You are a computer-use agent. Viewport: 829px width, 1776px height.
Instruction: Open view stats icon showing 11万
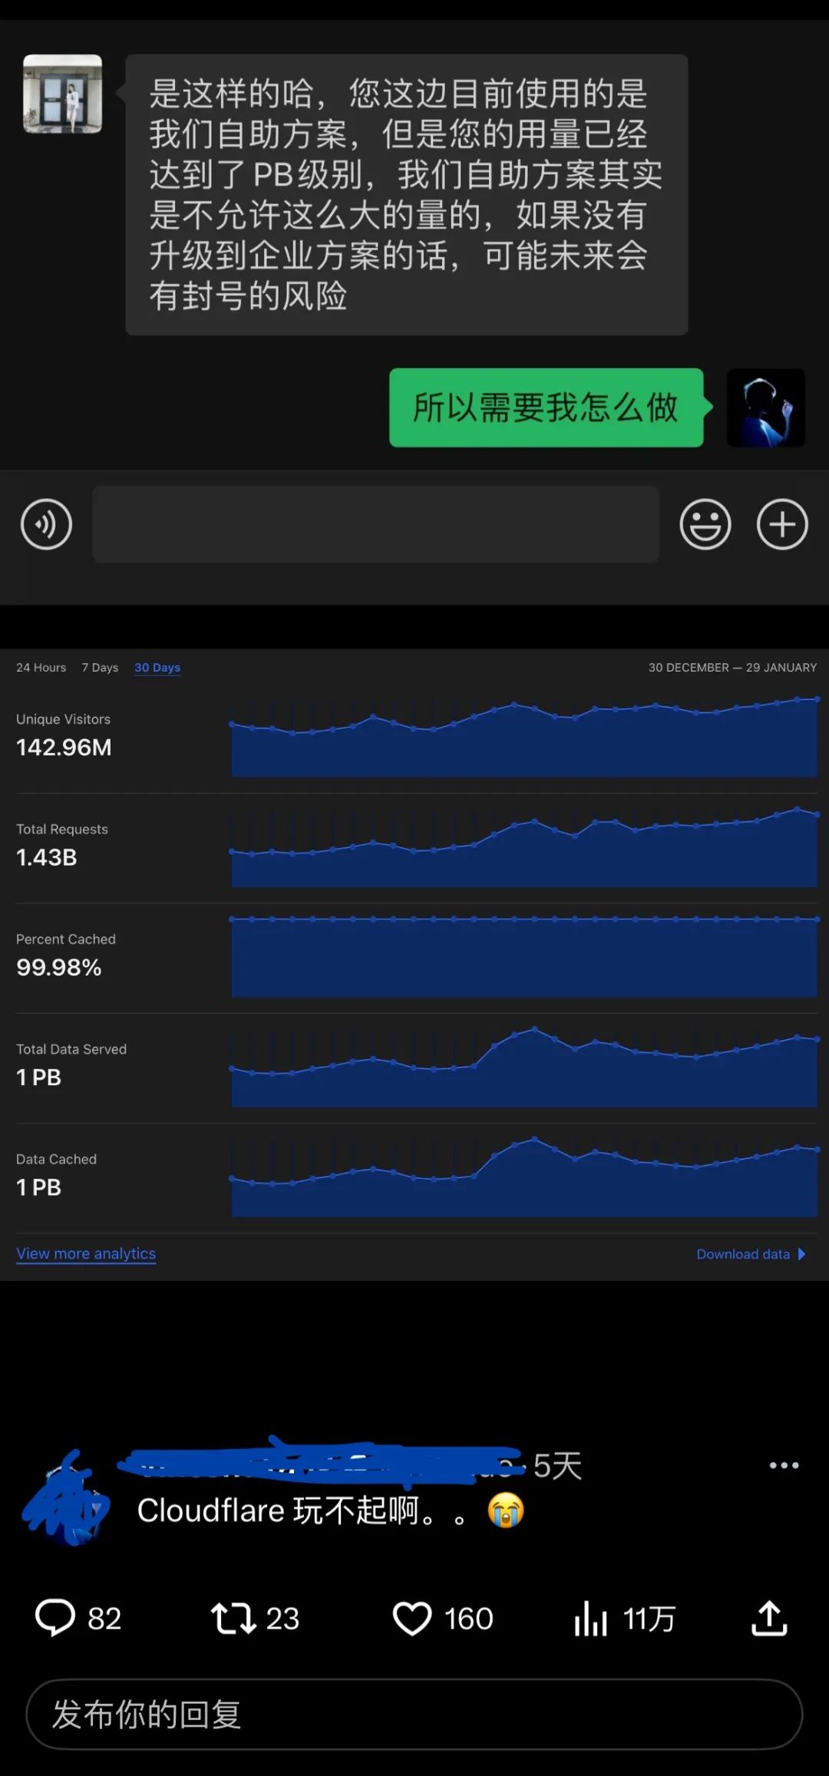pyautogui.click(x=590, y=1618)
